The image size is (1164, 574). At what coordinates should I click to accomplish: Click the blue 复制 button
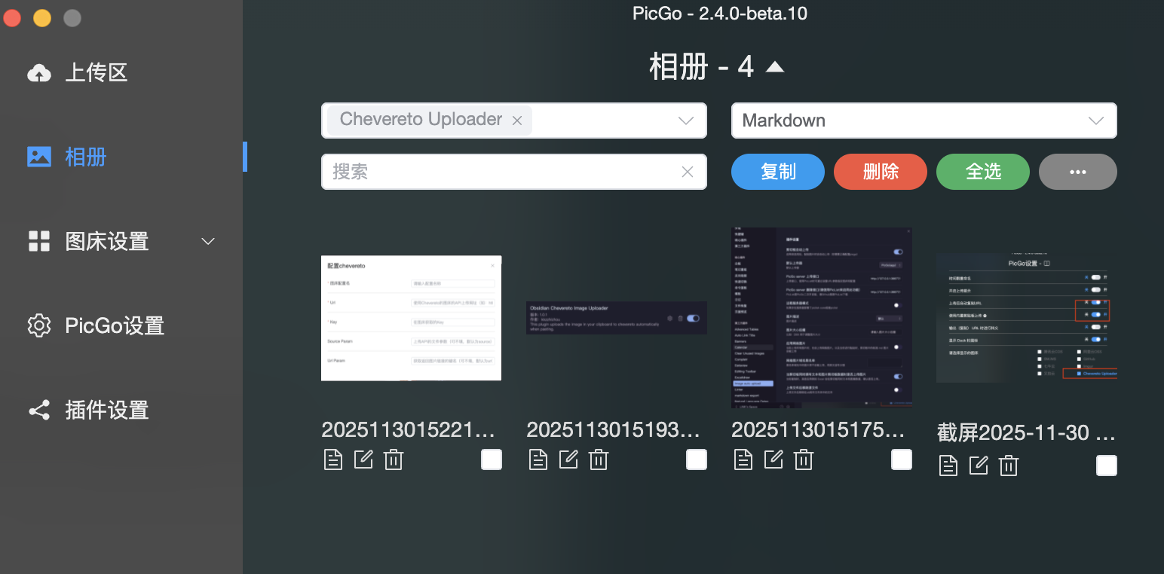(778, 172)
